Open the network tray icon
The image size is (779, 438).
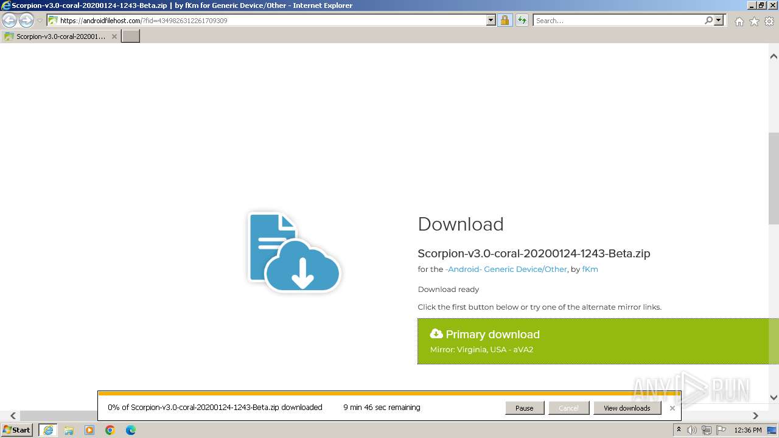(x=707, y=430)
